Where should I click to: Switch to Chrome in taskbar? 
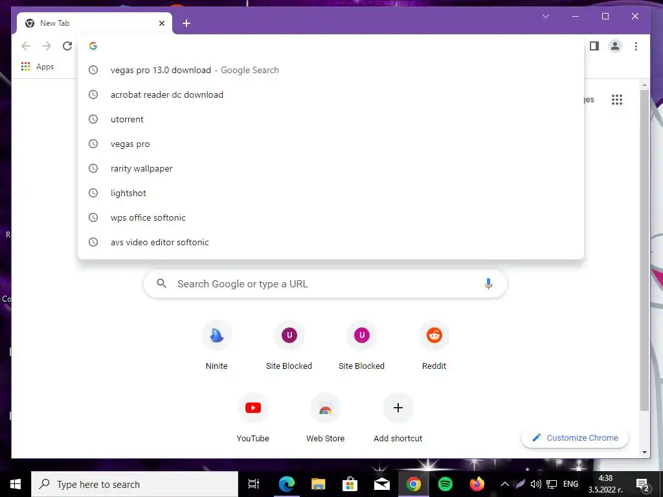coord(414,484)
